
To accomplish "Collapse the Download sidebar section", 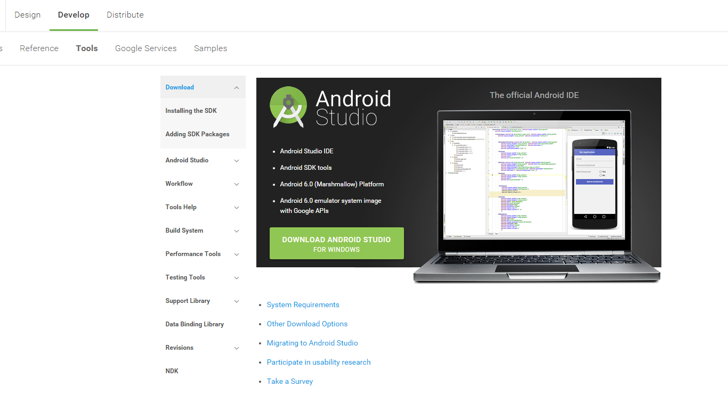I will (x=237, y=88).
